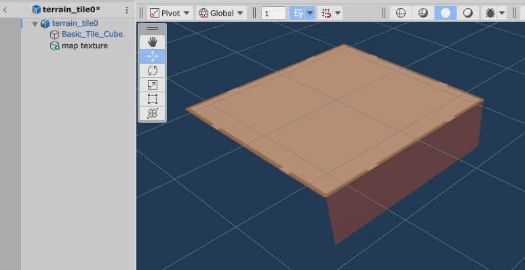525x270 pixels.
Task: Select the Hand view tool
Action: click(x=153, y=42)
